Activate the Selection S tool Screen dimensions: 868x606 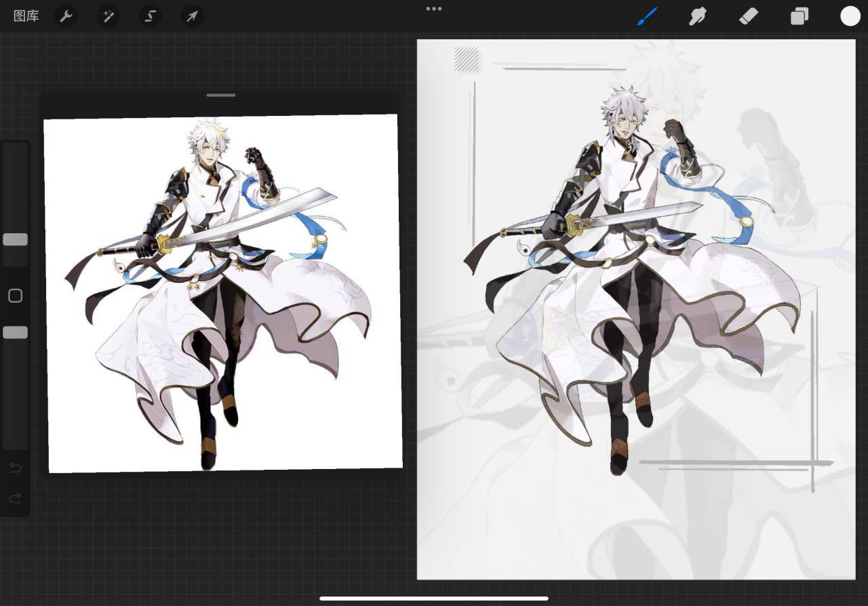click(x=151, y=16)
